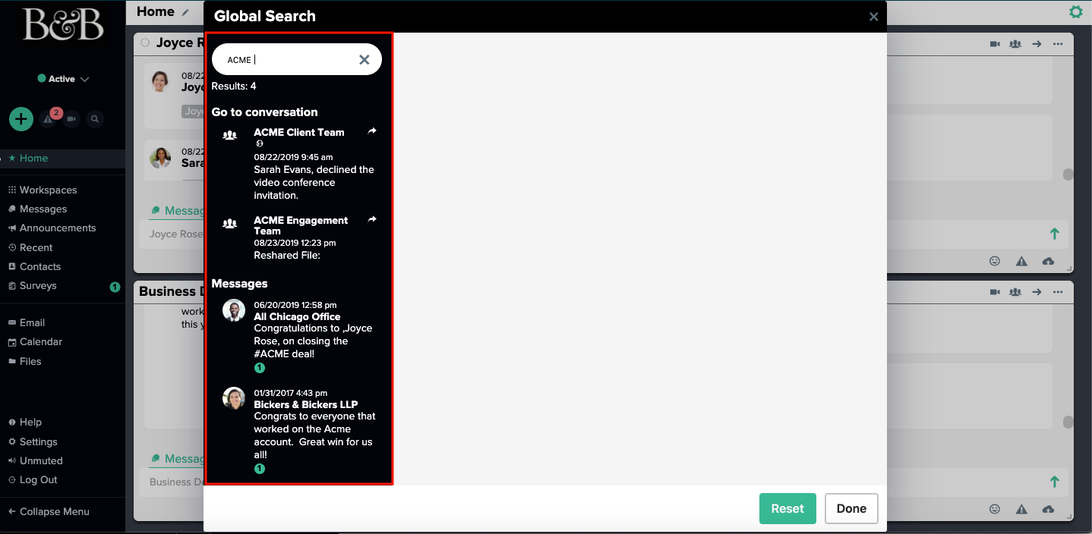Image resolution: width=1092 pixels, height=534 pixels.
Task: Click avatar of All Chicago Office message
Action: point(234,310)
